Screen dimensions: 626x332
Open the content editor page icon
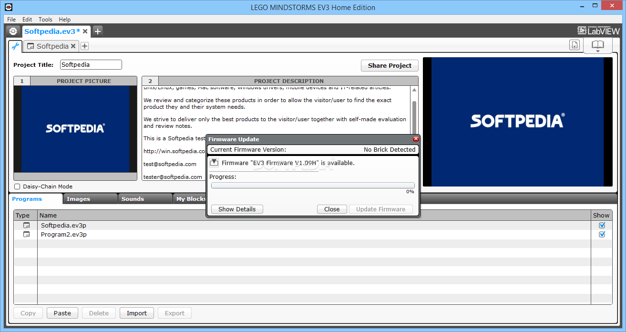(x=575, y=45)
